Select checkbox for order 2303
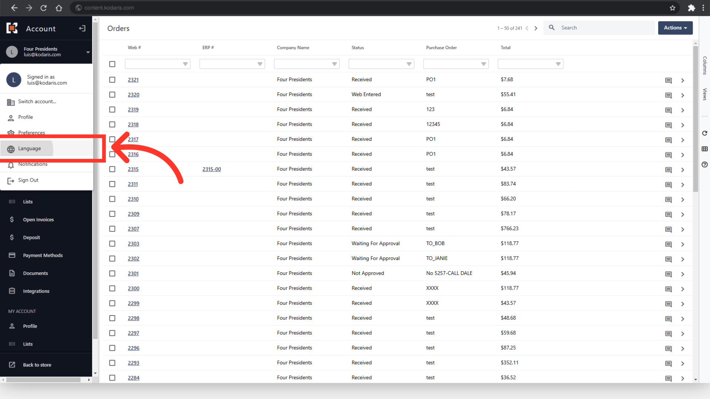710x399 pixels. [112, 243]
